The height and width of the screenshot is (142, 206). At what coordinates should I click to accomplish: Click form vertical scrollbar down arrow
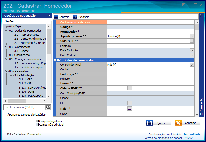click(197, 114)
